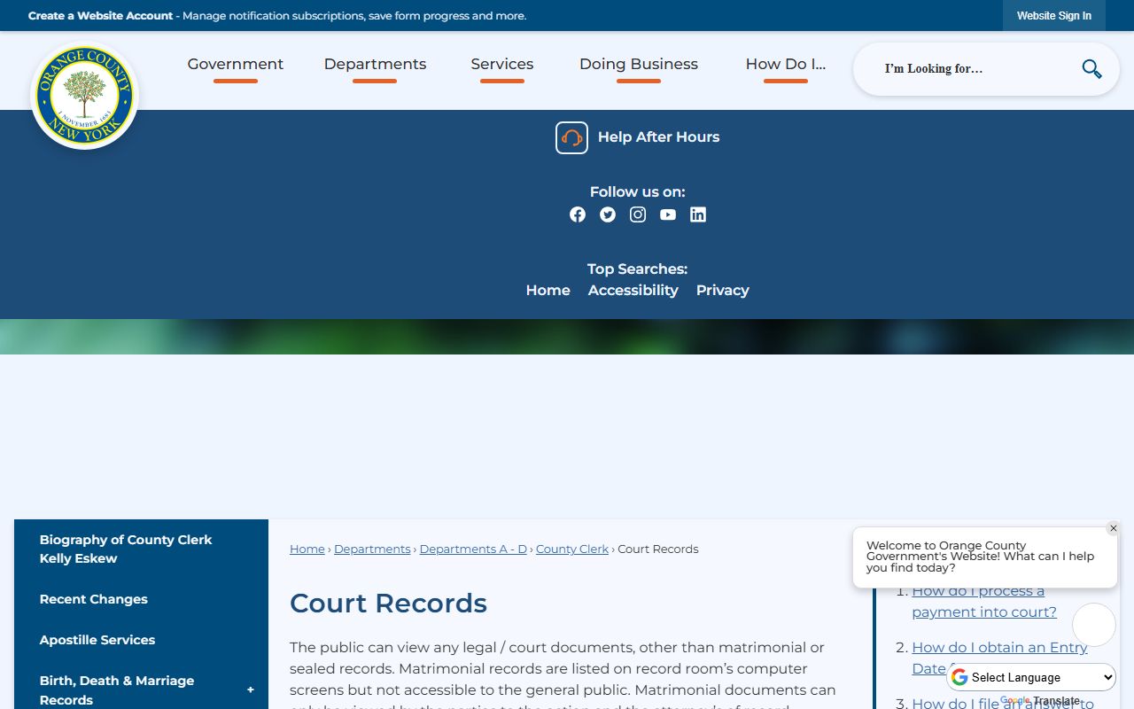Image resolution: width=1134 pixels, height=709 pixels.
Task: Open the Departments menu
Action: (x=375, y=65)
